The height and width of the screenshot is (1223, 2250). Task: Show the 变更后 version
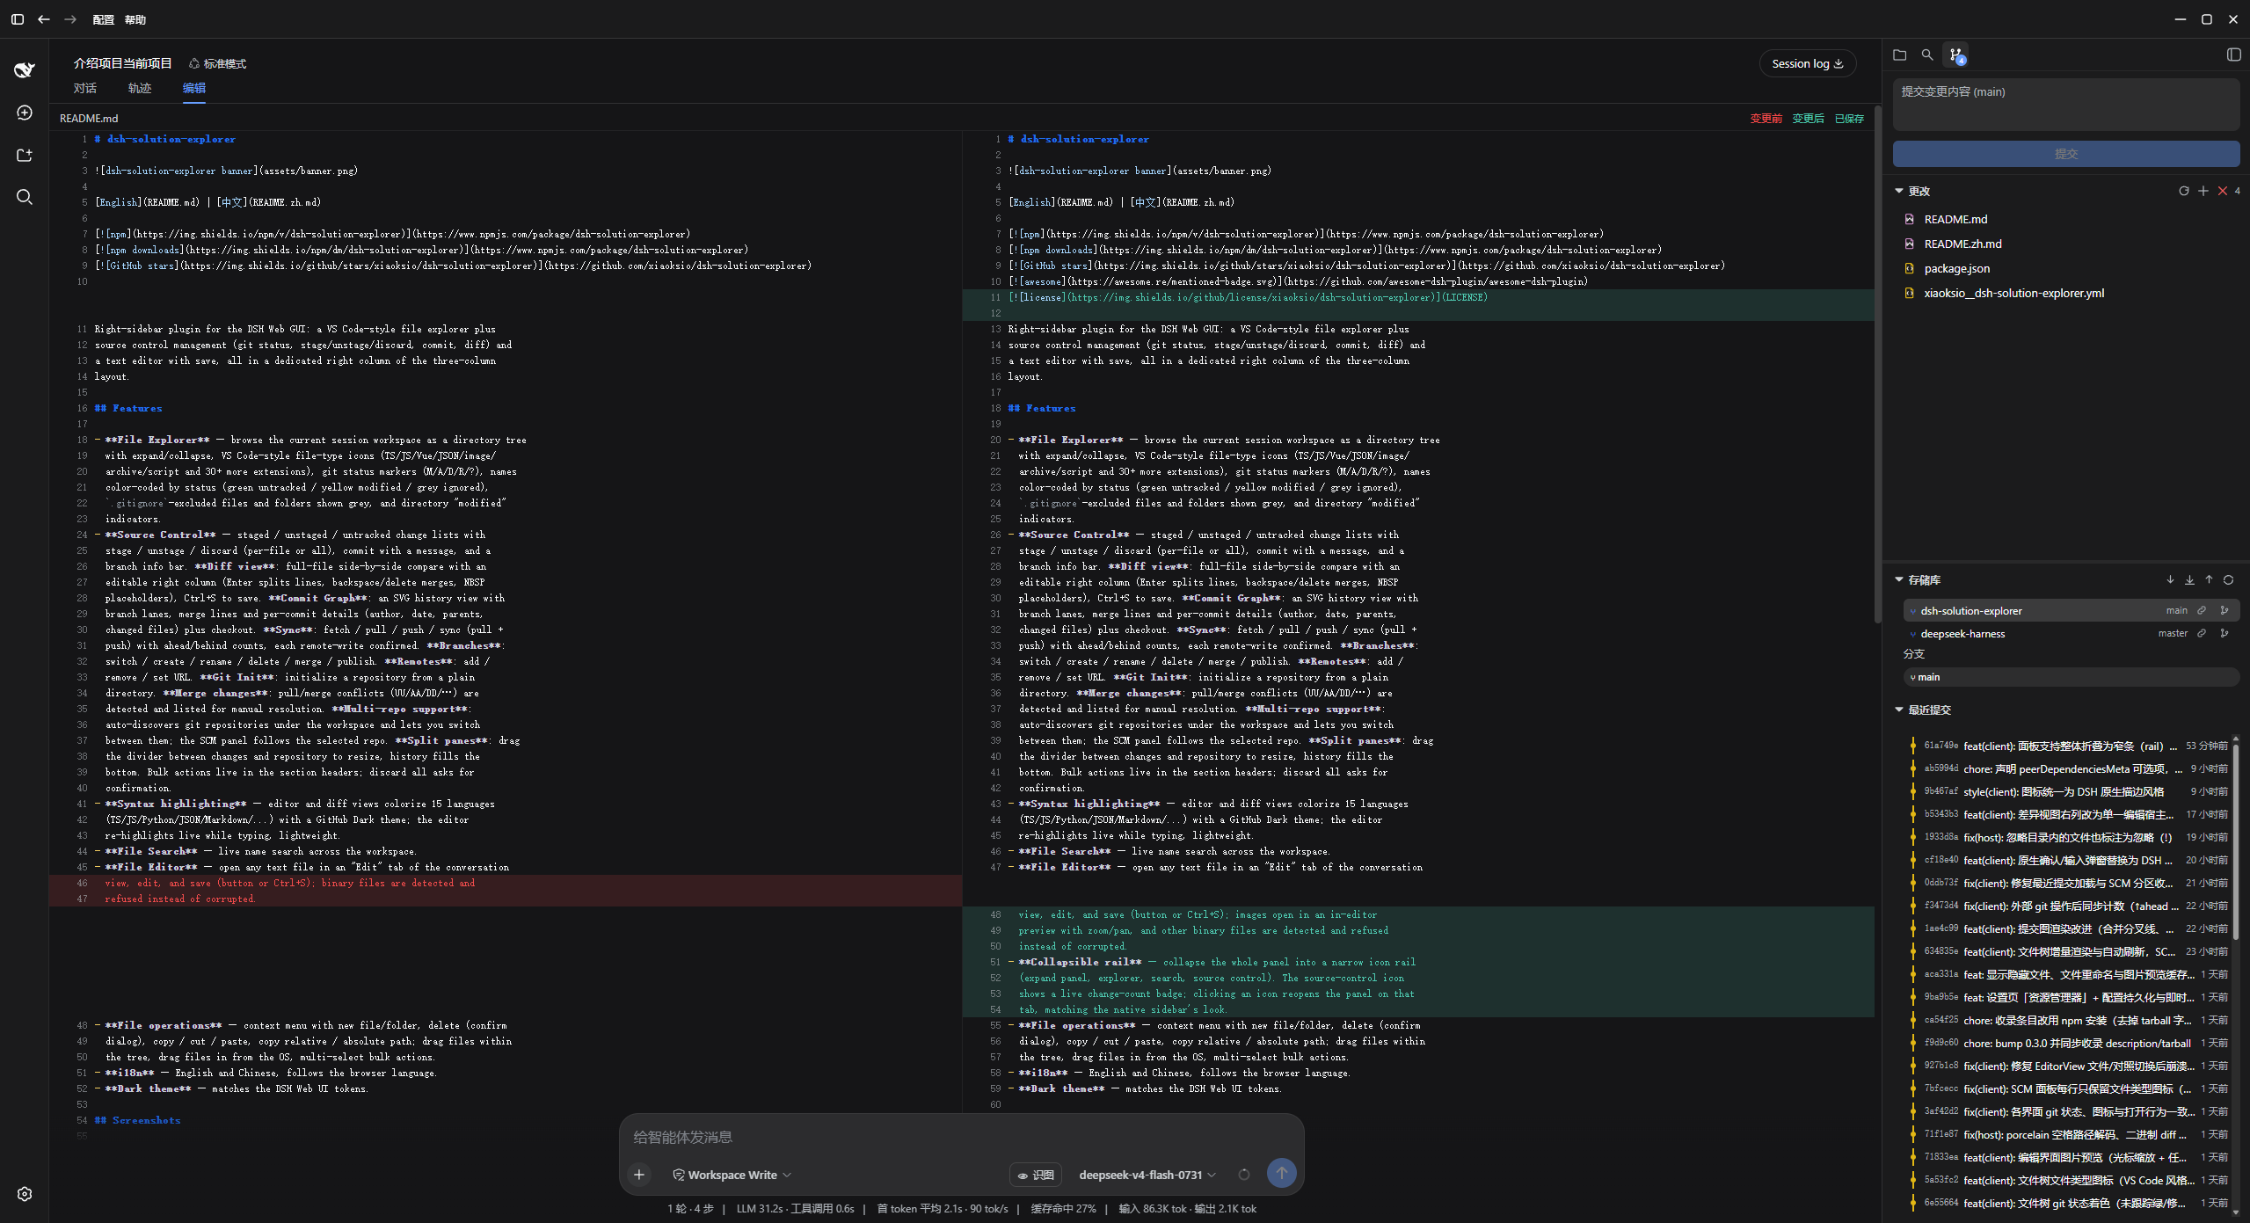point(1808,118)
